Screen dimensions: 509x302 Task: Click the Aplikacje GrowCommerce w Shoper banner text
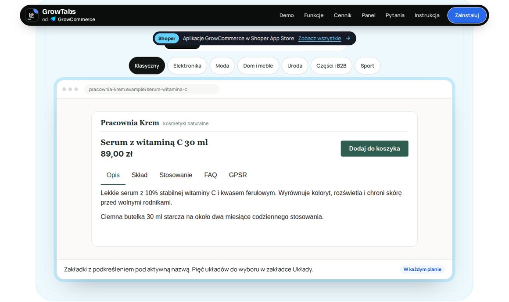pos(238,38)
